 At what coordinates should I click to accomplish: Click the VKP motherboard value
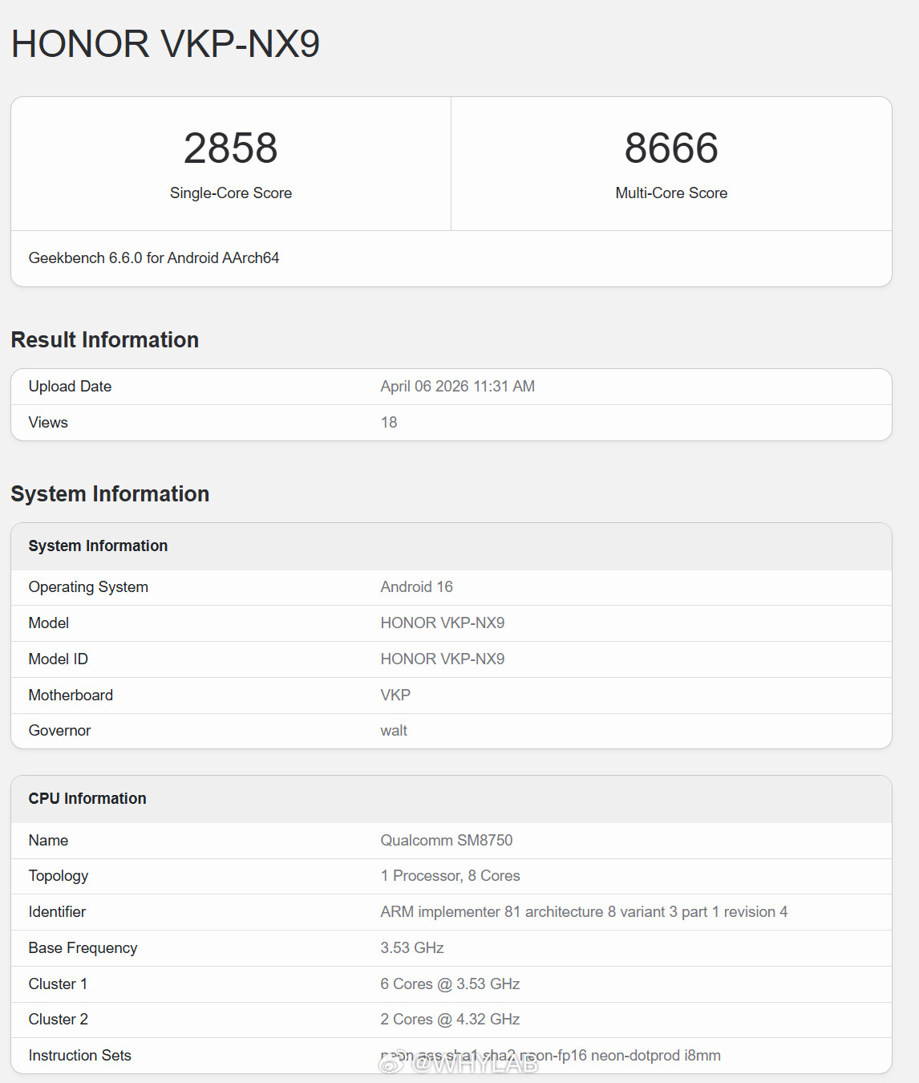coord(395,695)
